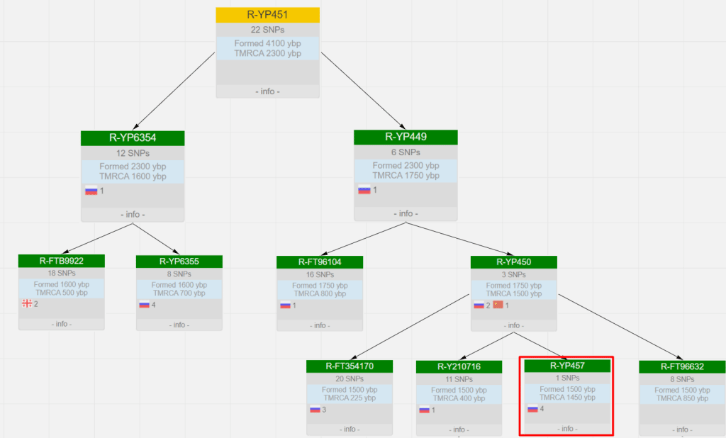Expand info for R-FTB9922 node
This screenshot has height=438, width=726.
tap(61, 324)
